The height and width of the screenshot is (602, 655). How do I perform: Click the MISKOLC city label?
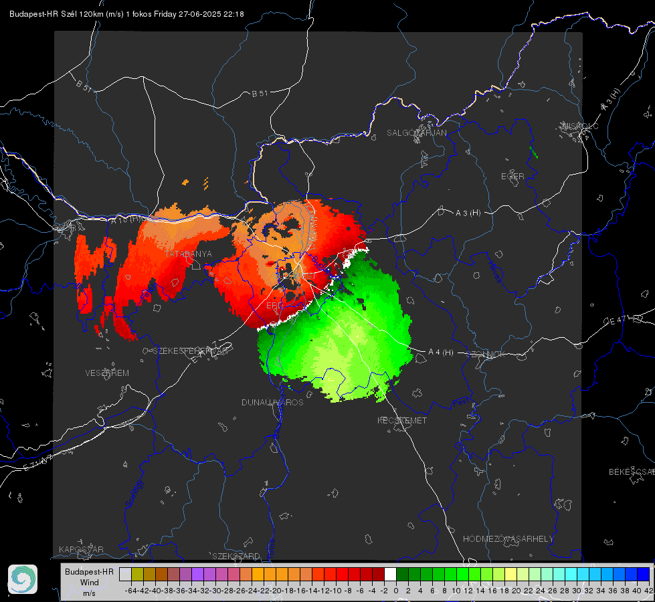(580, 126)
